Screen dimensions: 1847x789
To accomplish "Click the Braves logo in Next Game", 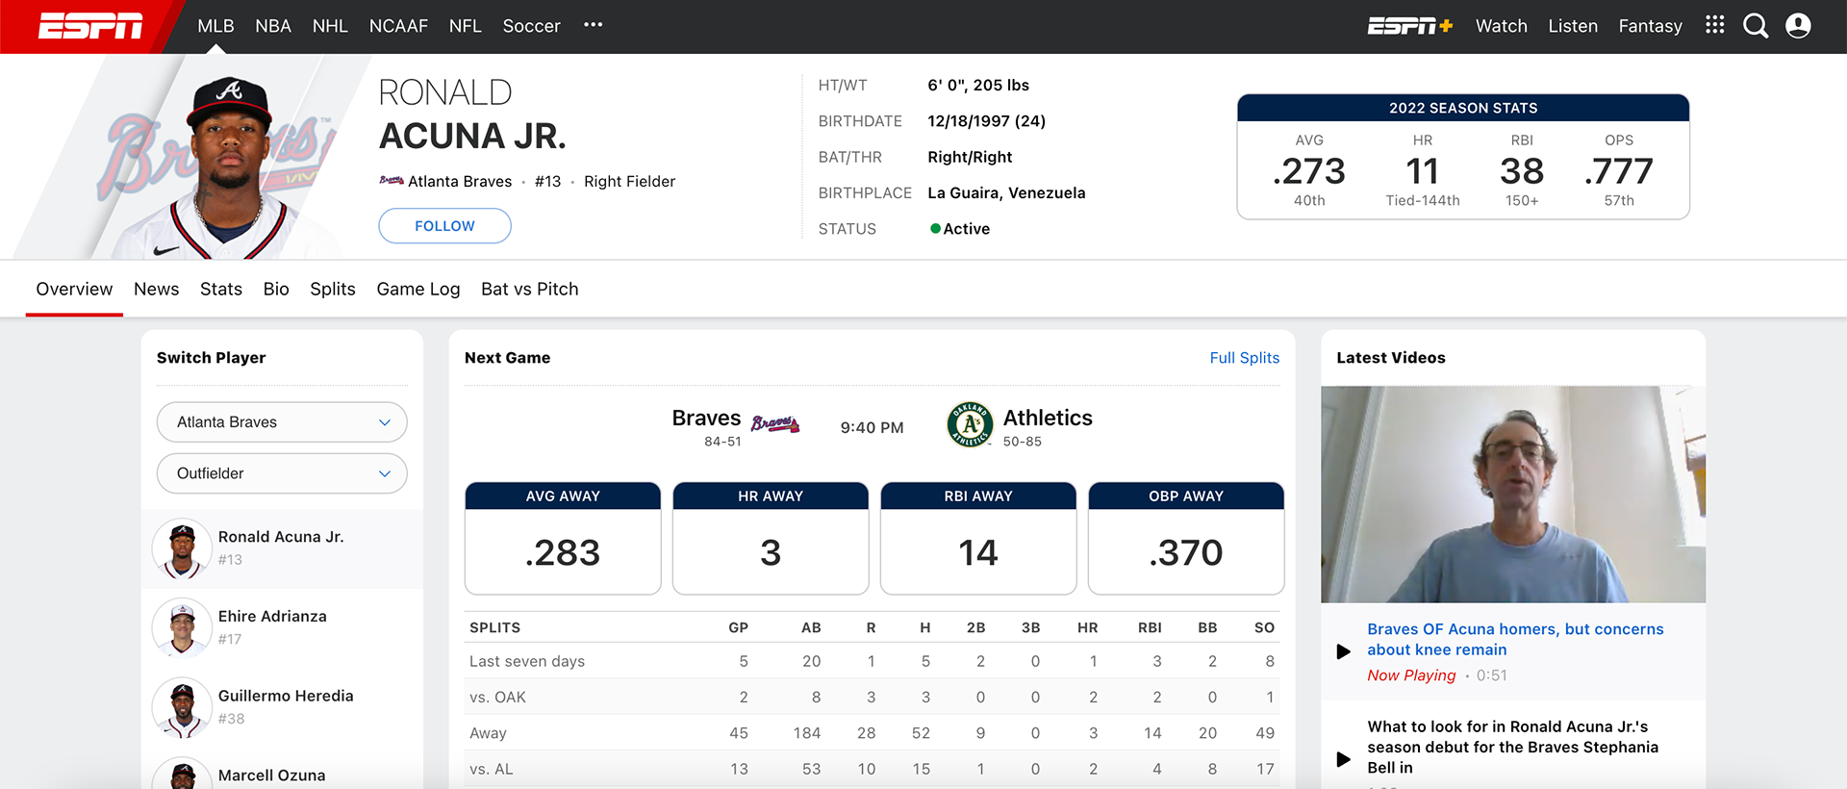I will (x=775, y=423).
